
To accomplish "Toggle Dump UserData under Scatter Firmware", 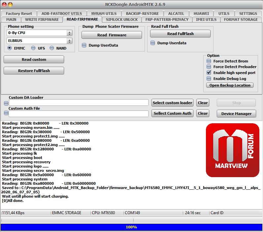I will 84,45.
